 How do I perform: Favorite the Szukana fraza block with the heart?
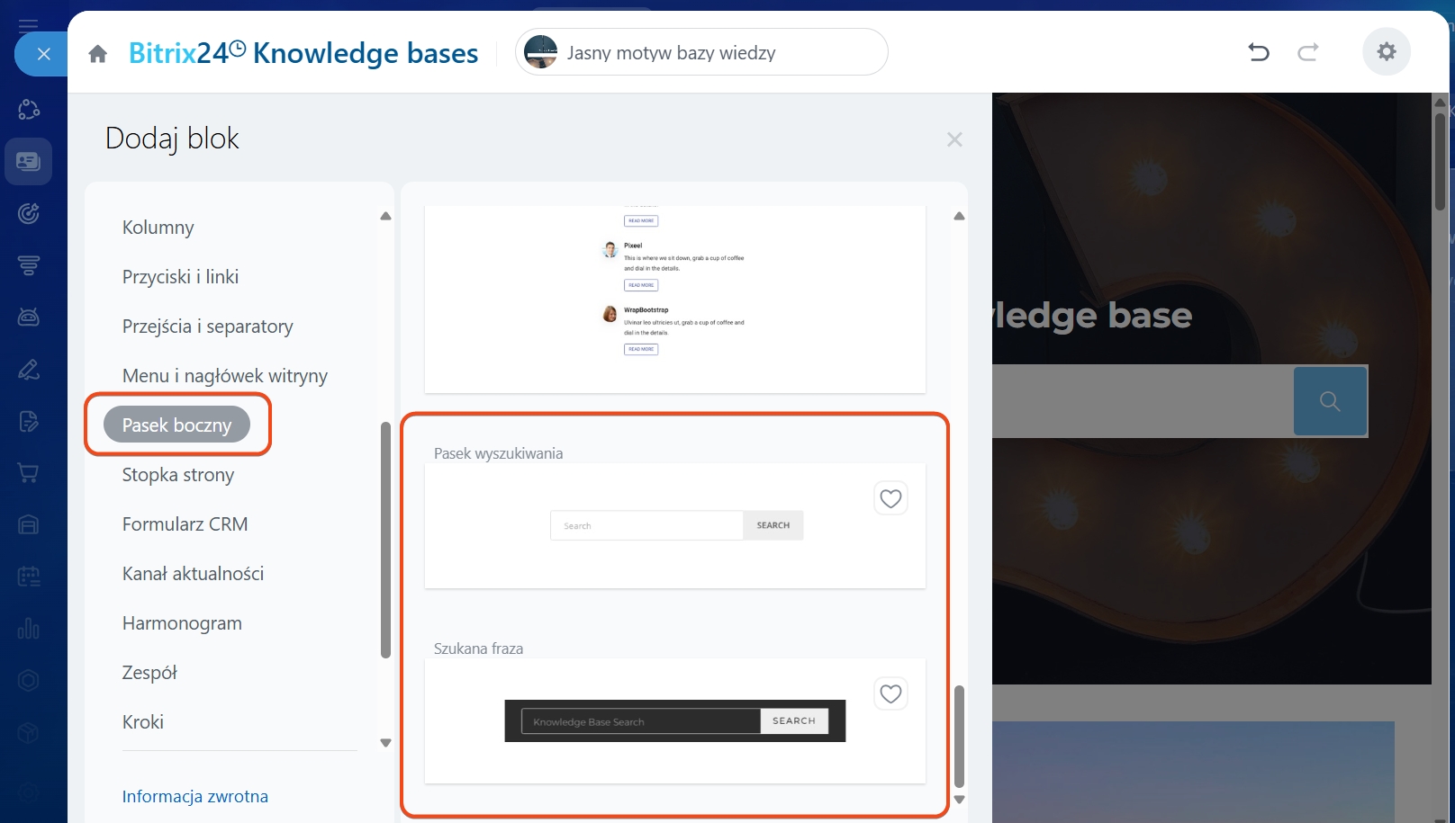890,693
